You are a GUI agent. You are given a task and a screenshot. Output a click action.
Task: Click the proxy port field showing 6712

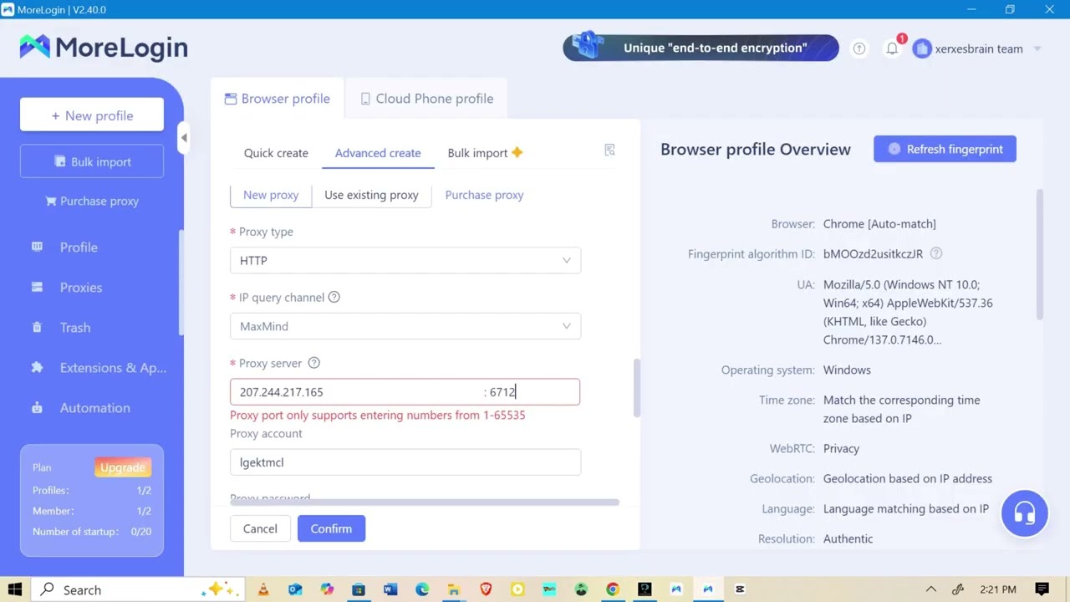point(532,392)
